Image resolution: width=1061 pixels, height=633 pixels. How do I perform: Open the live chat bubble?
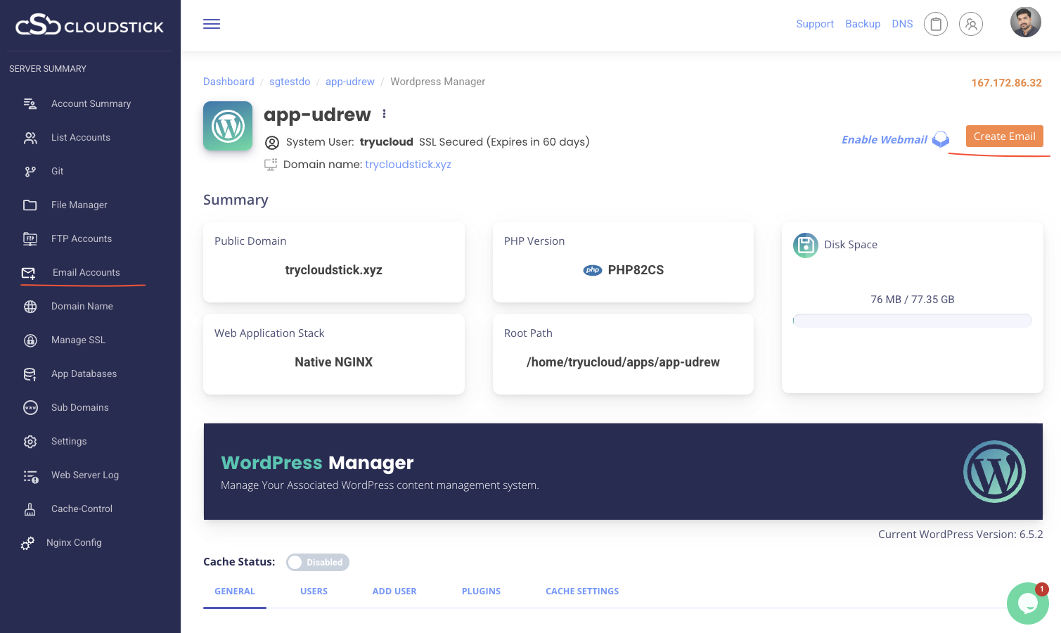tap(1027, 603)
